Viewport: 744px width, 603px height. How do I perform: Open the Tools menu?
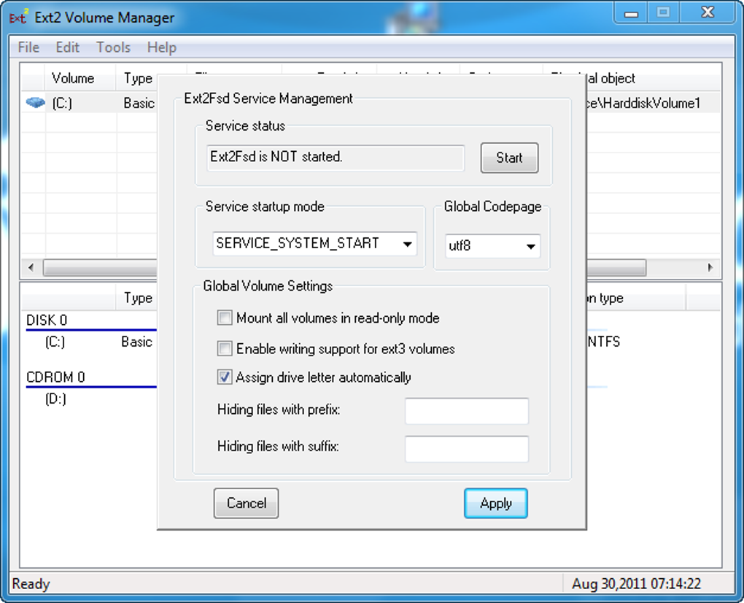click(113, 47)
